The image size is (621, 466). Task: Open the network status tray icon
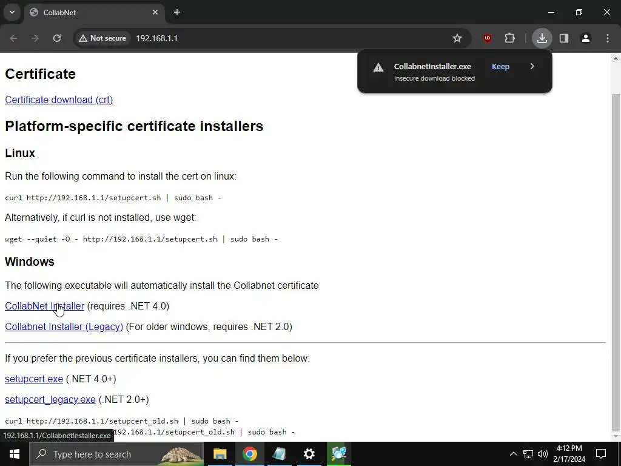(x=528, y=454)
